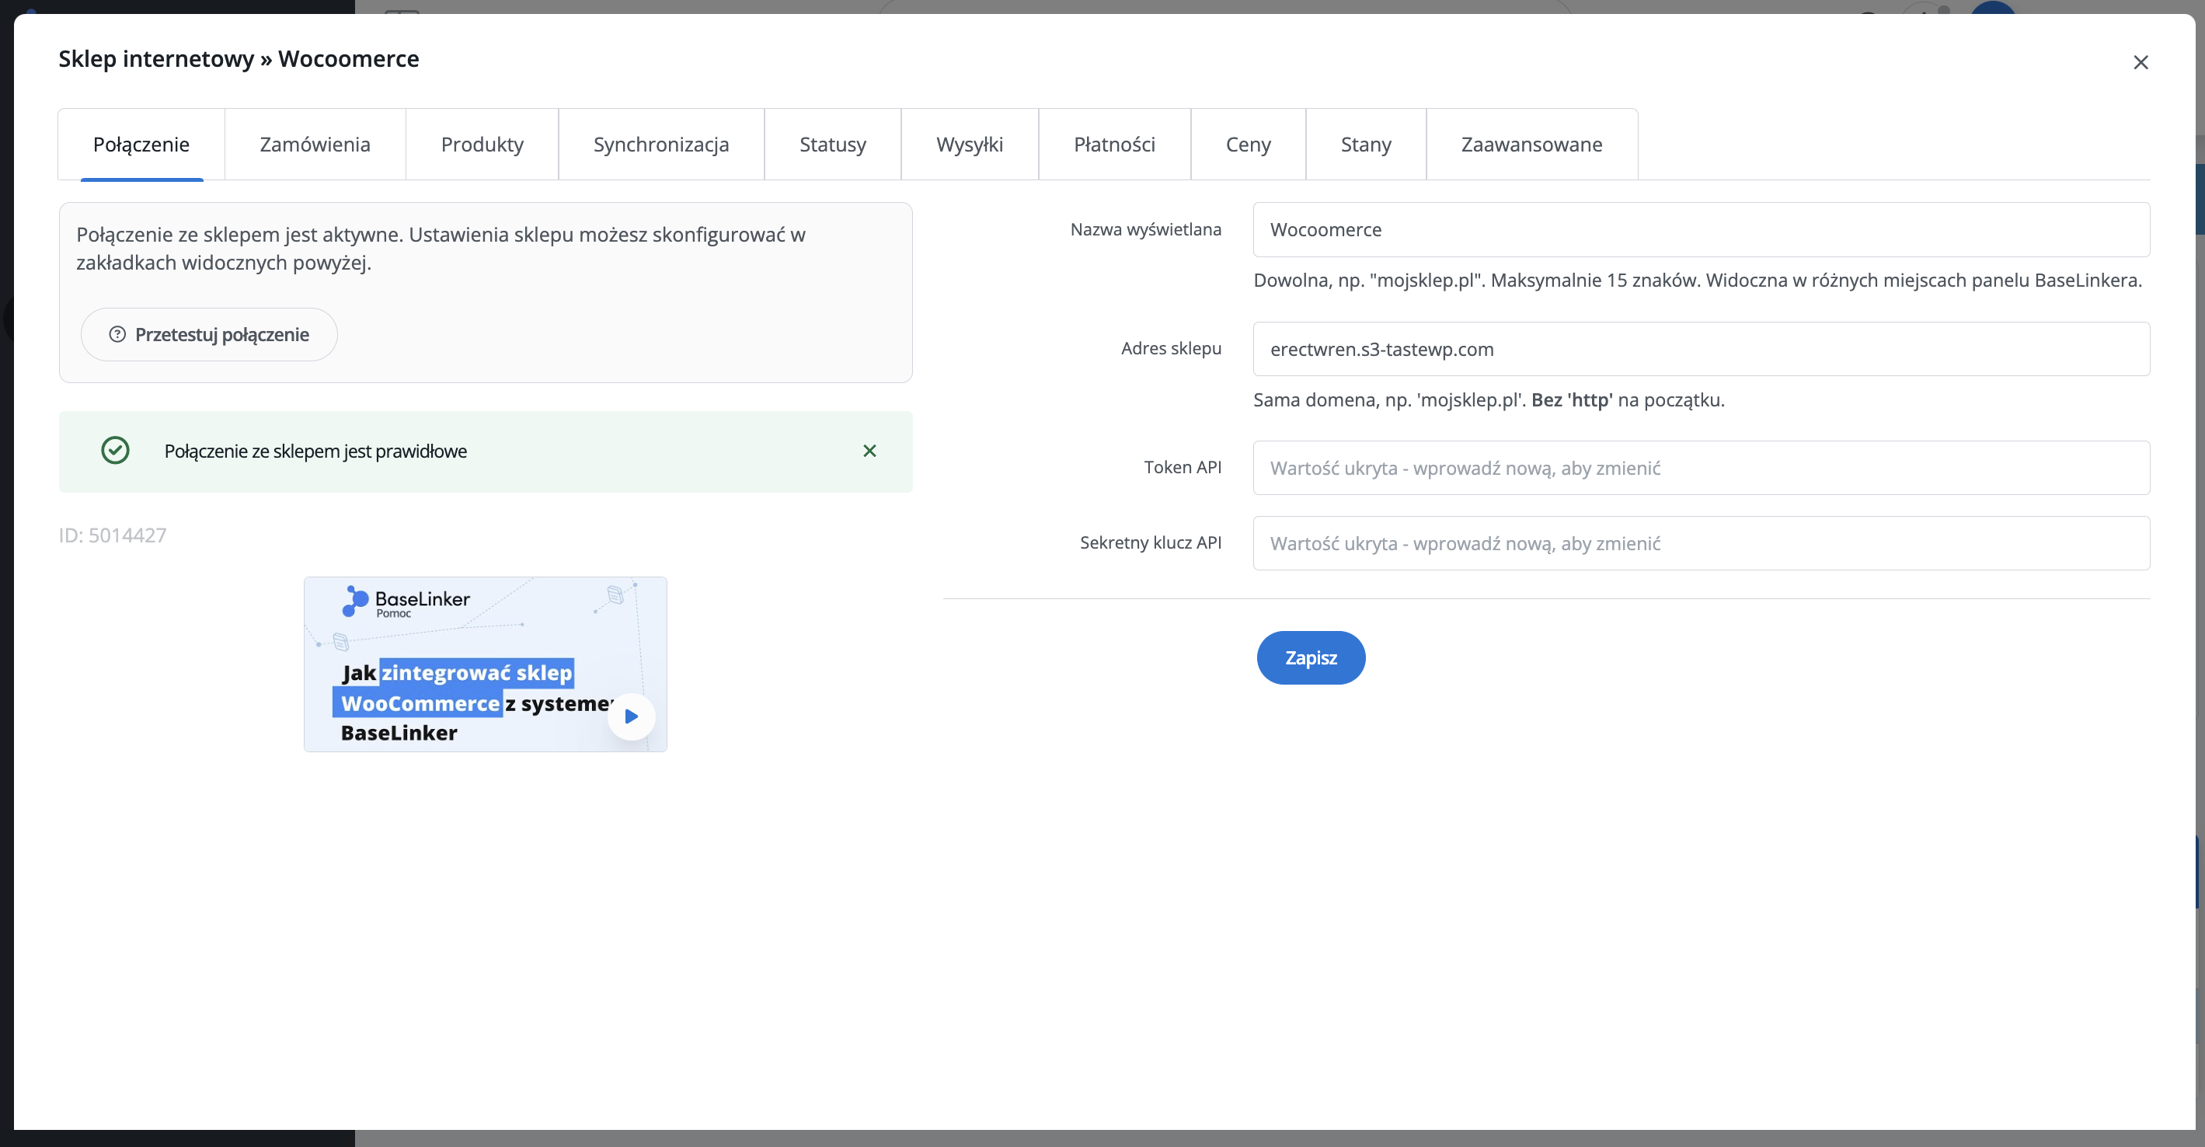Viewport: 2205px width, 1147px height.
Task: Open the Połączenie tab
Action: pyautogui.click(x=141, y=144)
